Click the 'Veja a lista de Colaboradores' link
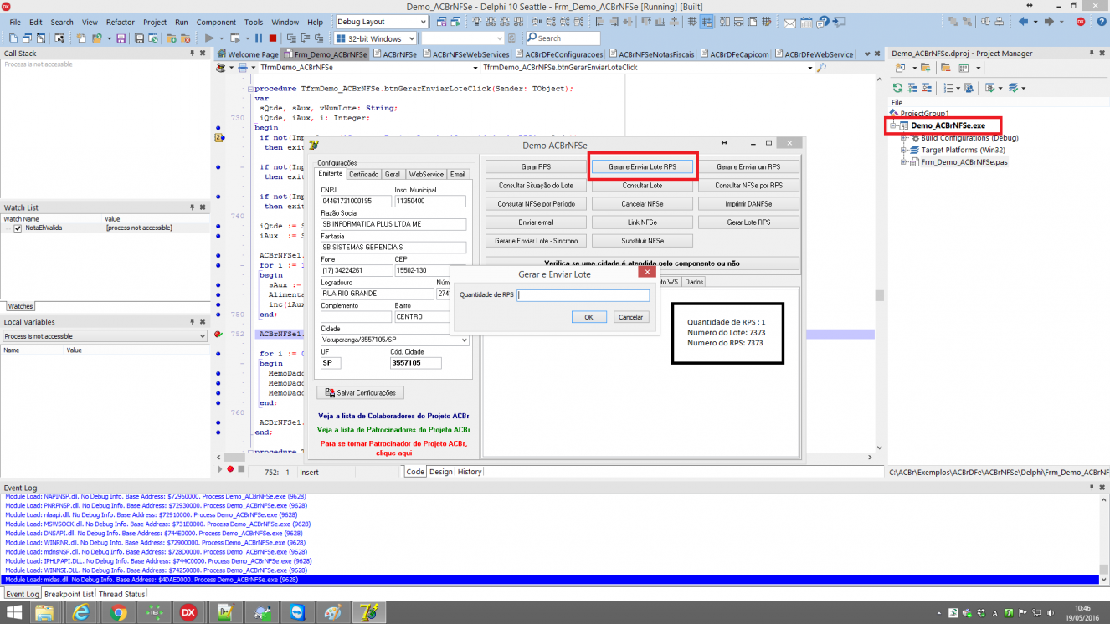This screenshot has width=1110, height=624. click(393, 416)
